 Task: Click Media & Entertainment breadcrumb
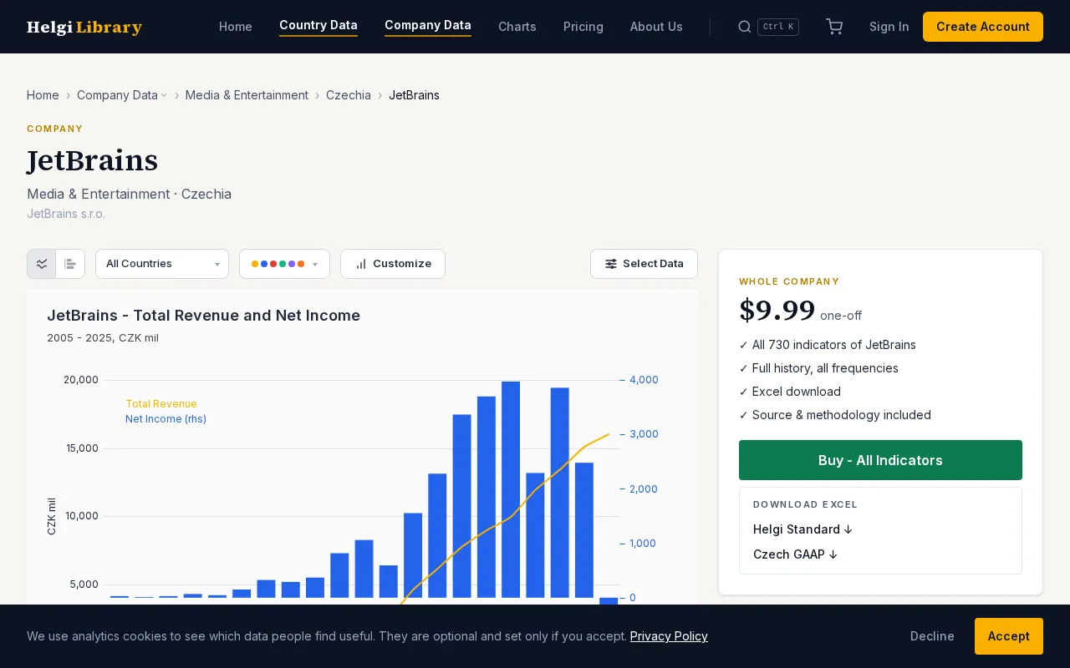(247, 95)
